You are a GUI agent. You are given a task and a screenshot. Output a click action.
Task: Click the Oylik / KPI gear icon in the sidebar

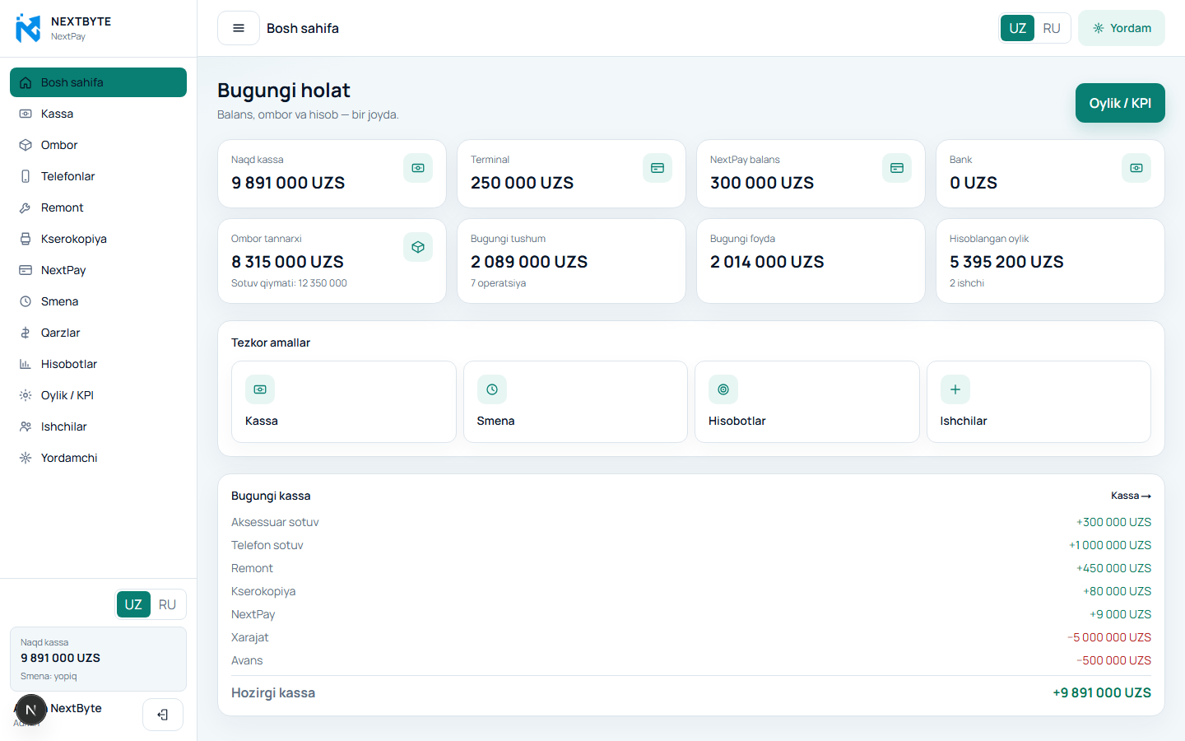point(26,395)
